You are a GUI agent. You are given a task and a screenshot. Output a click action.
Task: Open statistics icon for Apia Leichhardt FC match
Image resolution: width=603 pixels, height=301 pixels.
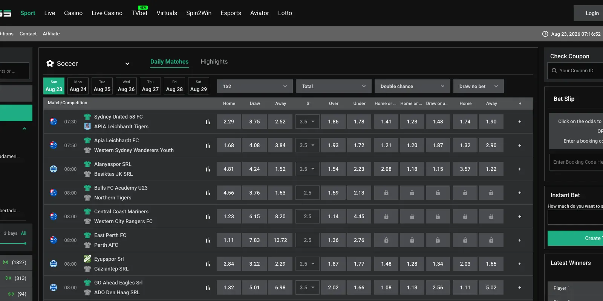coord(208,145)
